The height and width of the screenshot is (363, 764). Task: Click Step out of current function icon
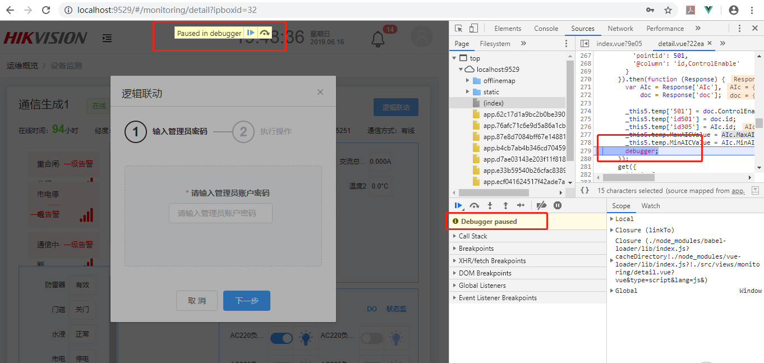tap(505, 205)
